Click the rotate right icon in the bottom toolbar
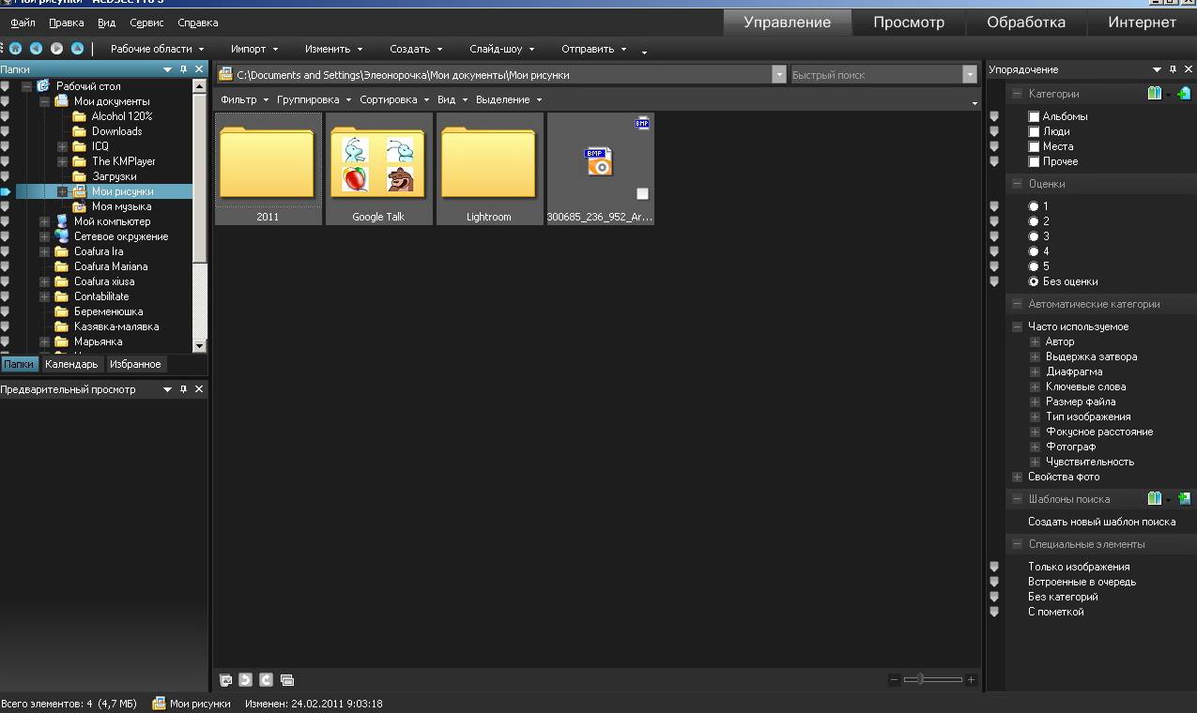The image size is (1197, 713). click(x=266, y=679)
